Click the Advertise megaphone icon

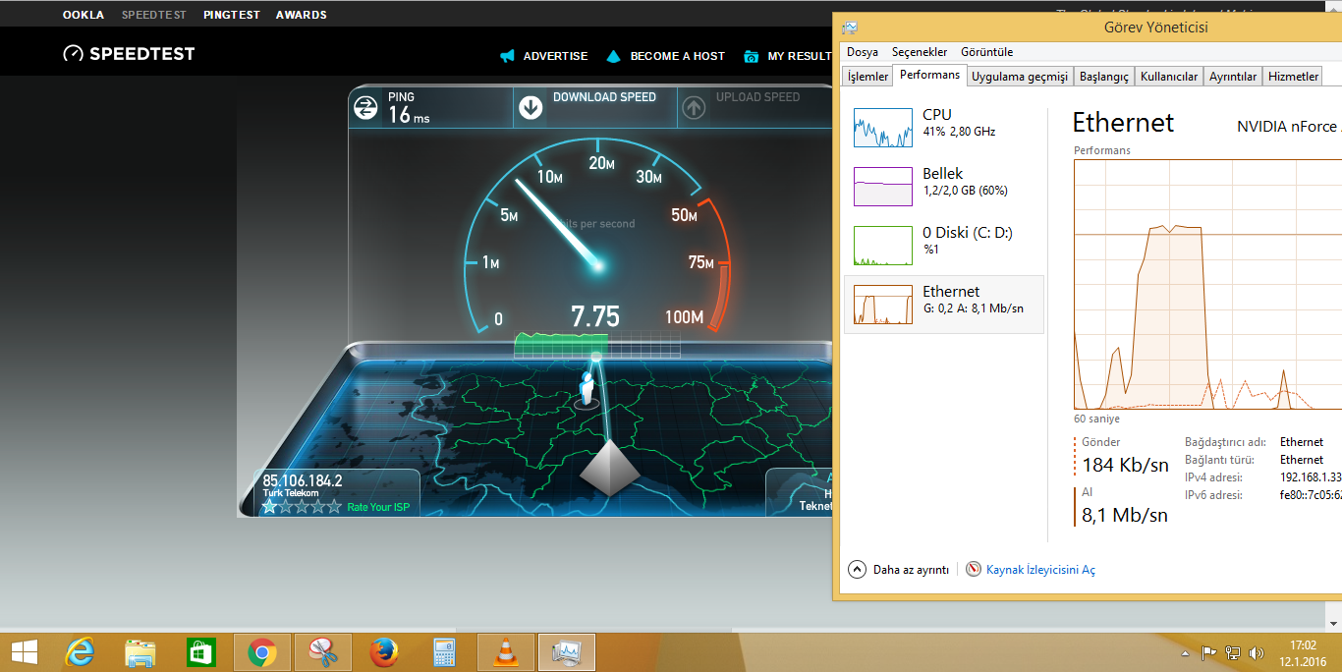tap(507, 56)
